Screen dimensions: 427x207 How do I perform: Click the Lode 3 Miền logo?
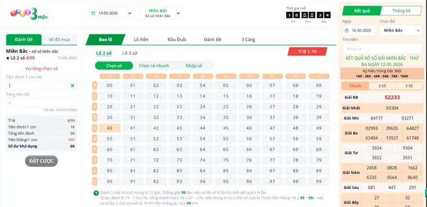[29, 14]
